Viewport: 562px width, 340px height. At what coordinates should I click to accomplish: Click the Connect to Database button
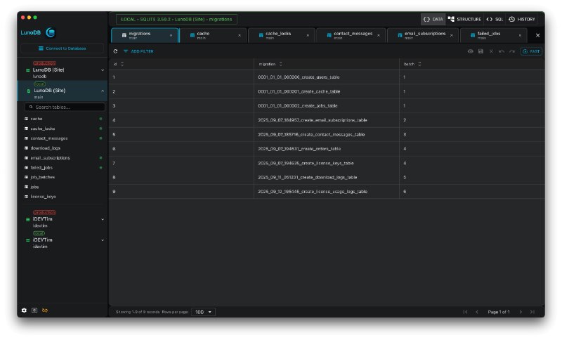[x=63, y=48]
